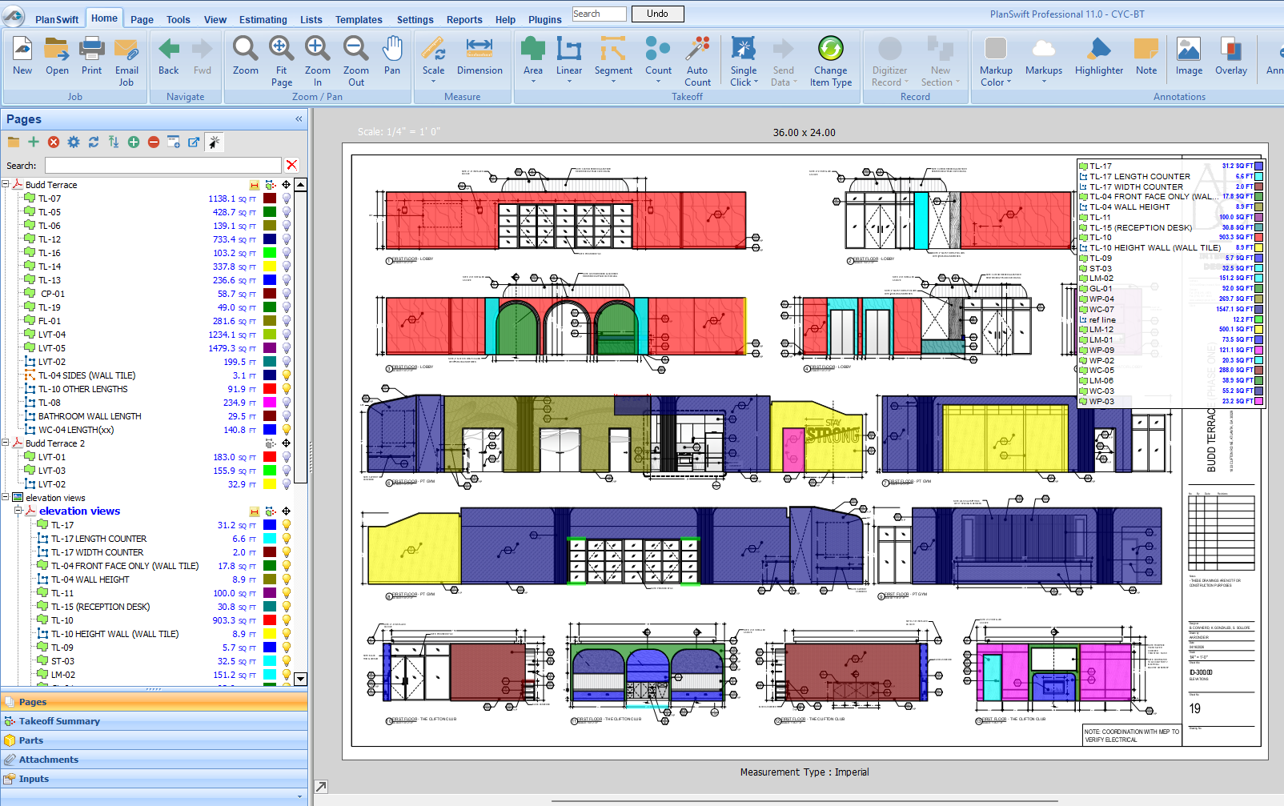Click the Pages Search input field
The width and height of the screenshot is (1284, 806).
[163, 165]
